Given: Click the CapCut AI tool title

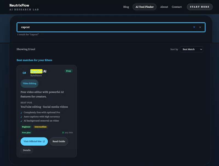Looking at the screenshot, I should [38, 71].
